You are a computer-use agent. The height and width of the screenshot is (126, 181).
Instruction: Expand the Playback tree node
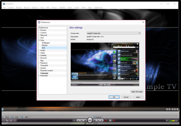pos(39,63)
